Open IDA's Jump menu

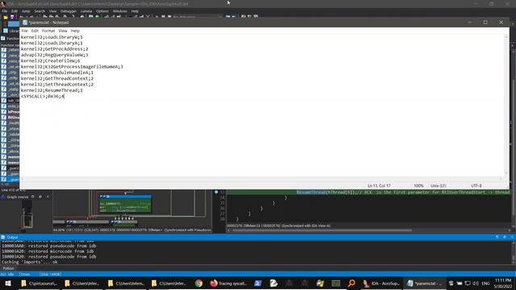tap(26, 11)
